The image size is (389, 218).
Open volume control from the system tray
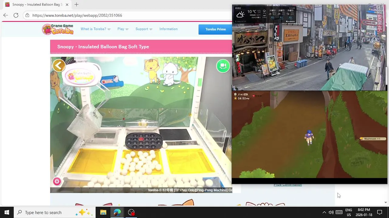coord(331,212)
